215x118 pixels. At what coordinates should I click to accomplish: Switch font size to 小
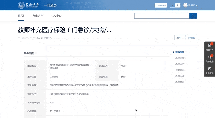pyautogui.click(x=177, y=5)
